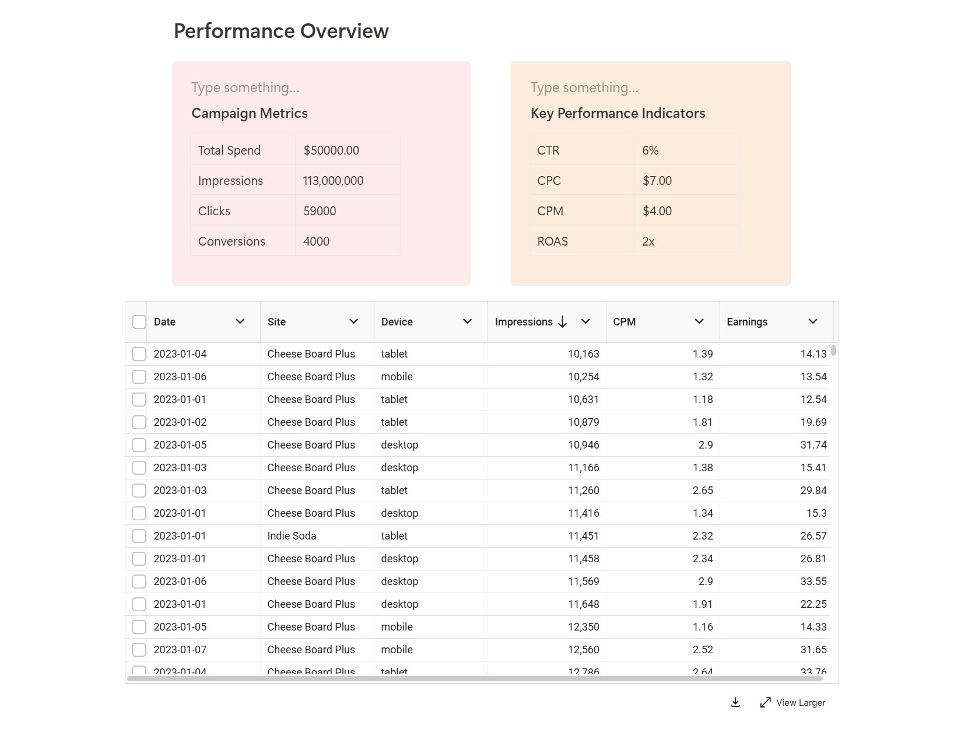Click the View Larger link
Screen dimensions: 954x732
[801, 703]
